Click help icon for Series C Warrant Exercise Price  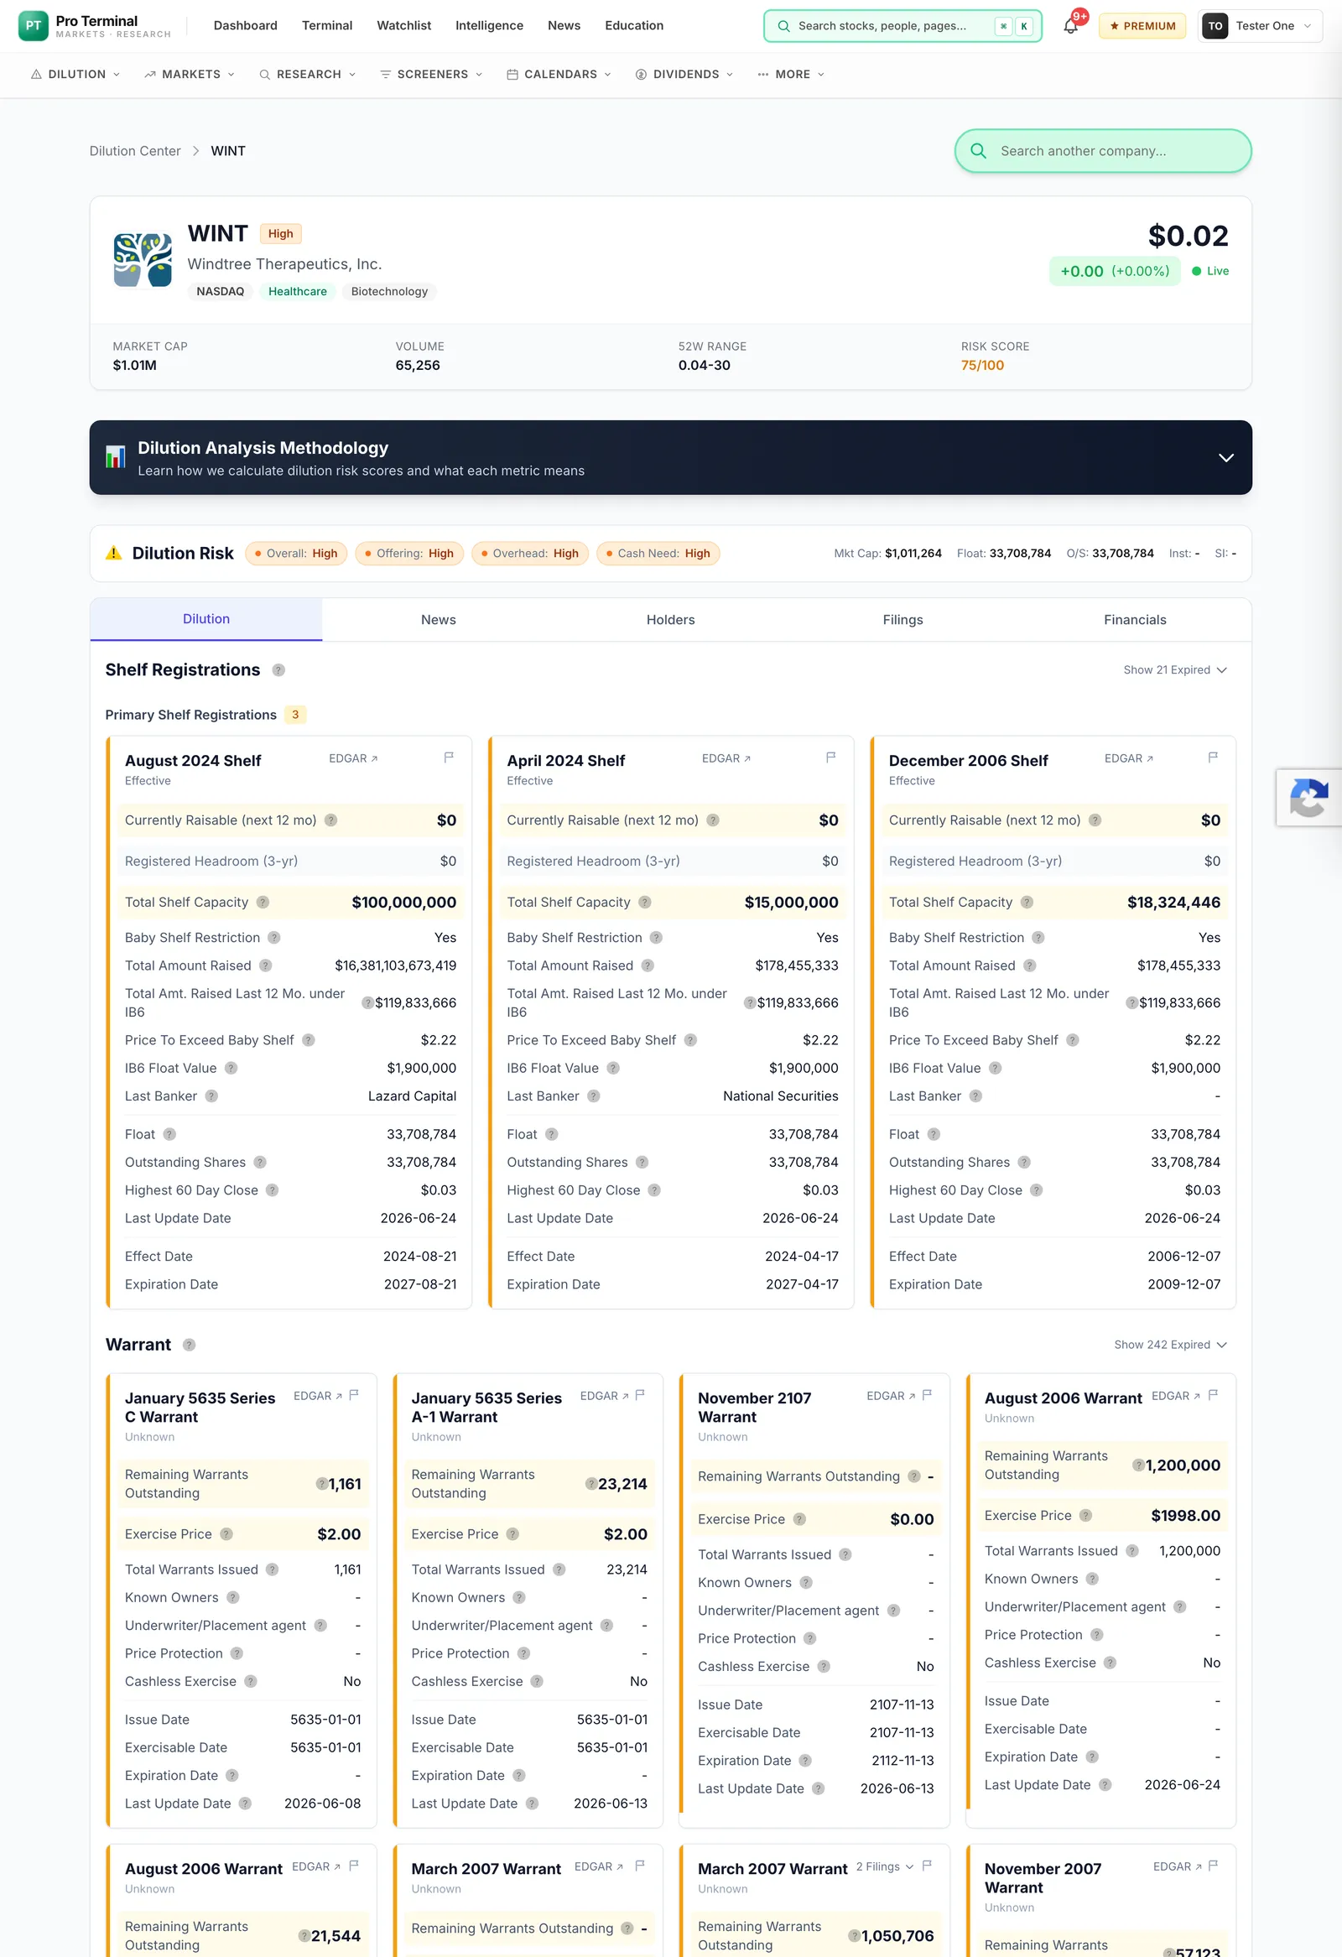pyautogui.click(x=226, y=1534)
